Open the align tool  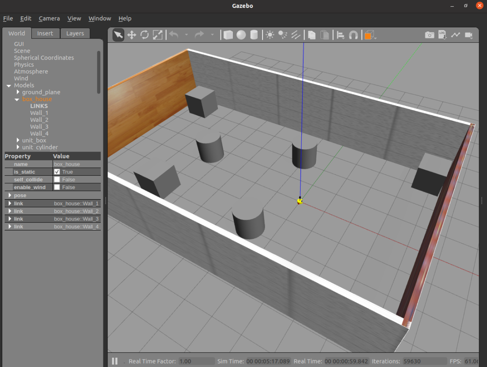click(340, 35)
